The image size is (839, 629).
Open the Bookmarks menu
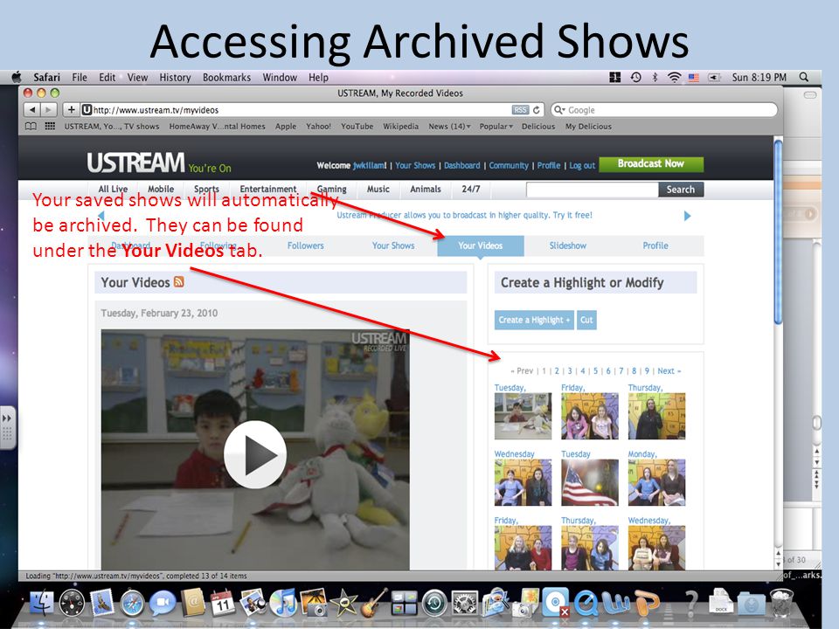[226, 77]
